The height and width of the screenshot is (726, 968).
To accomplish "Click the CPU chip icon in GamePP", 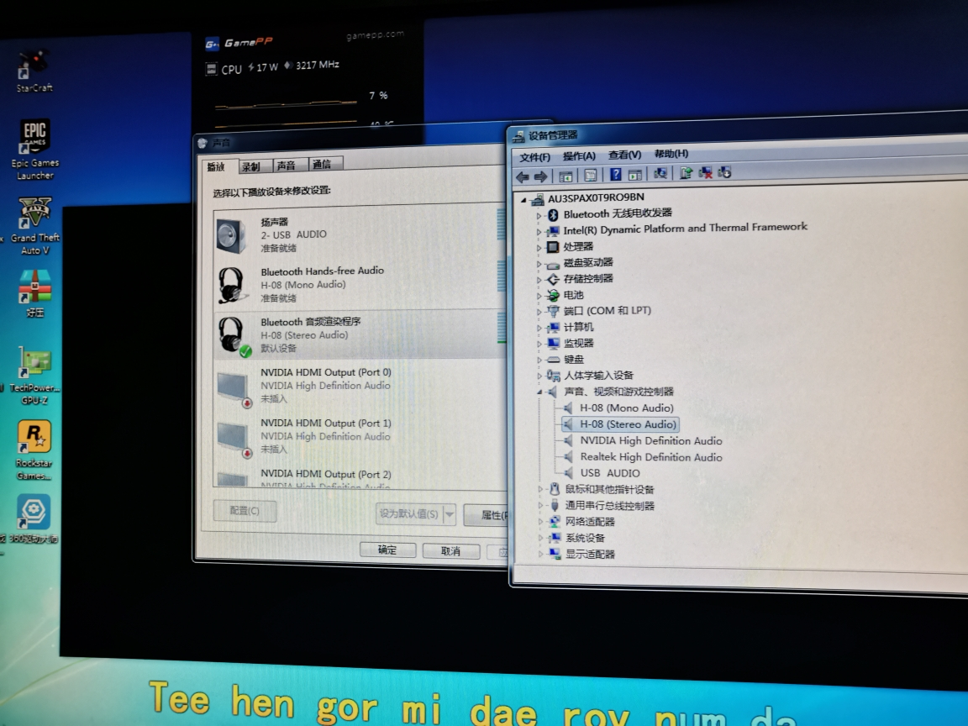I will [211, 69].
